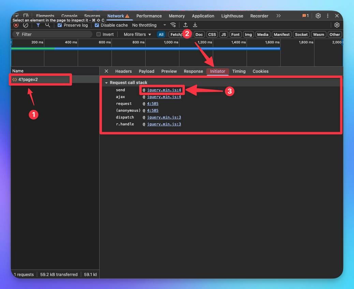The image size is (354, 289).
Task: Select the Socket request type filter
Action: 301,35
